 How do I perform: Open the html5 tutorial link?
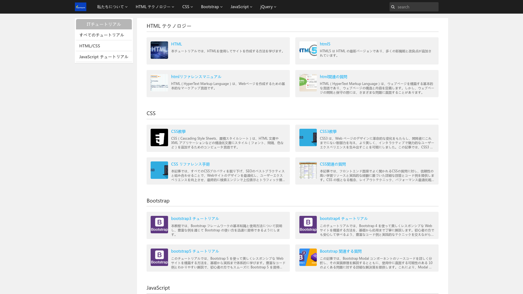tap(325, 44)
